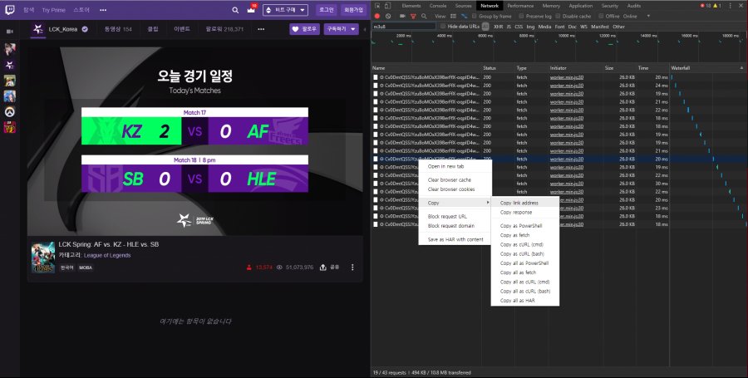Open the Twitch search magnifier
Image resolution: width=748 pixels, height=378 pixels.
[x=235, y=10]
